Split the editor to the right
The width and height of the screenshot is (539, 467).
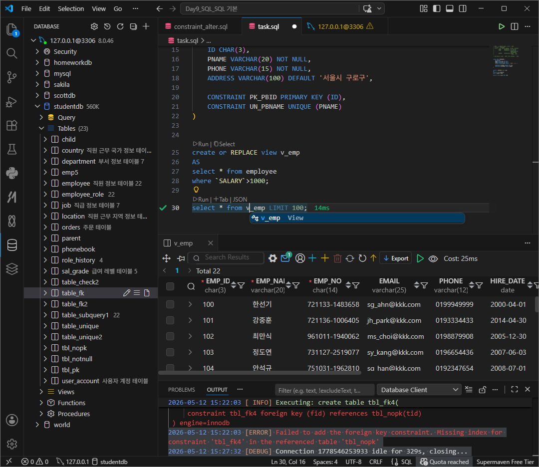tap(515, 26)
